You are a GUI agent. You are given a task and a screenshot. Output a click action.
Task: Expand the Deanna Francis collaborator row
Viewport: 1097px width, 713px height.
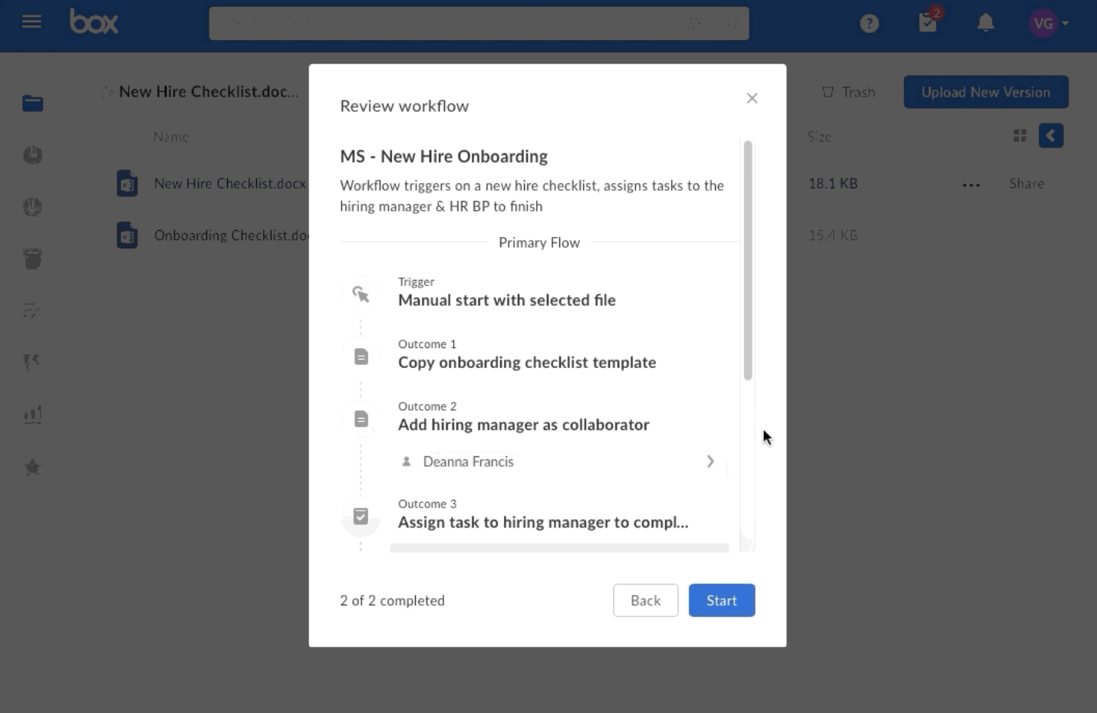coord(559,462)
